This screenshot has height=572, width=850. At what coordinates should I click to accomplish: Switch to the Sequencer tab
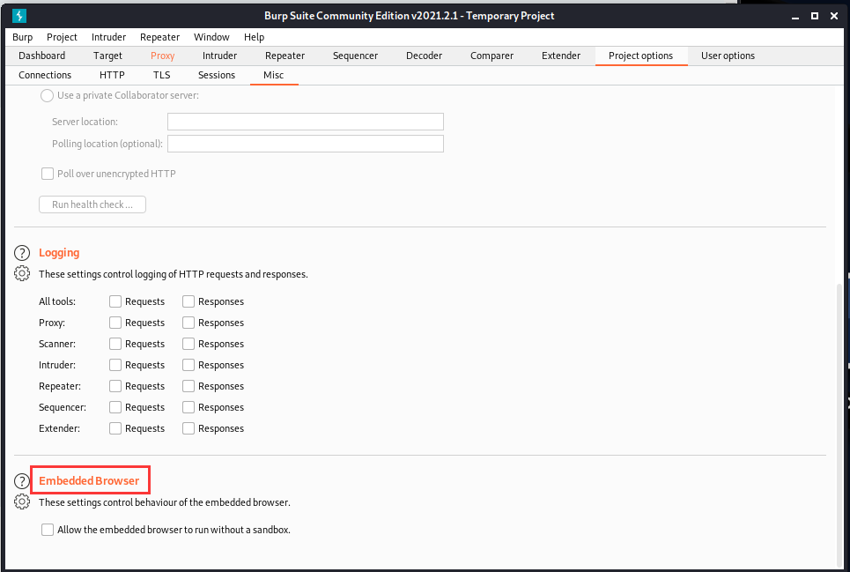click(x=356, y=56)
